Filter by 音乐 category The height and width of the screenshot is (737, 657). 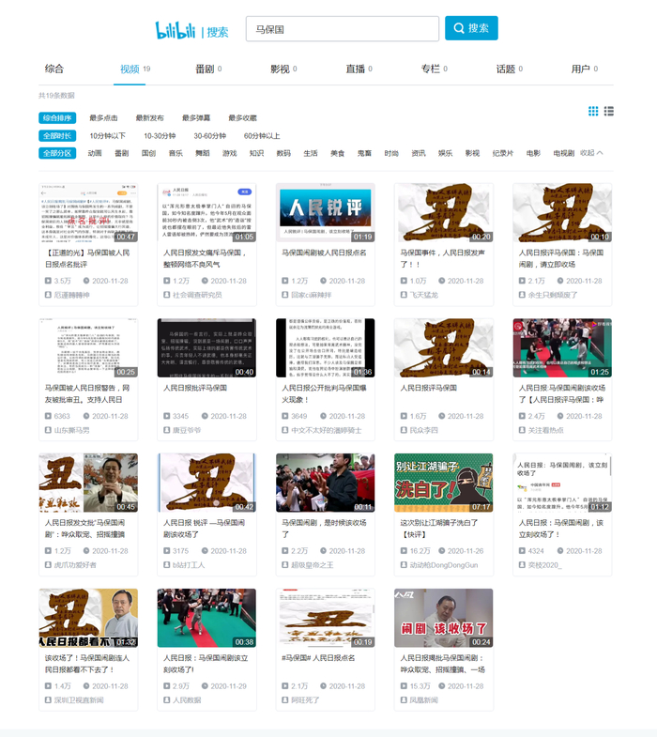click(176, 153)
